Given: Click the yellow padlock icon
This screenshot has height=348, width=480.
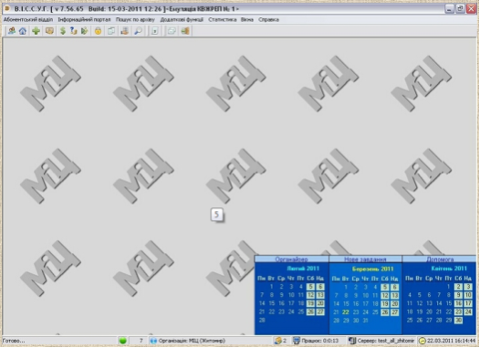Looking at the screenshot, I should click(98, 31).
